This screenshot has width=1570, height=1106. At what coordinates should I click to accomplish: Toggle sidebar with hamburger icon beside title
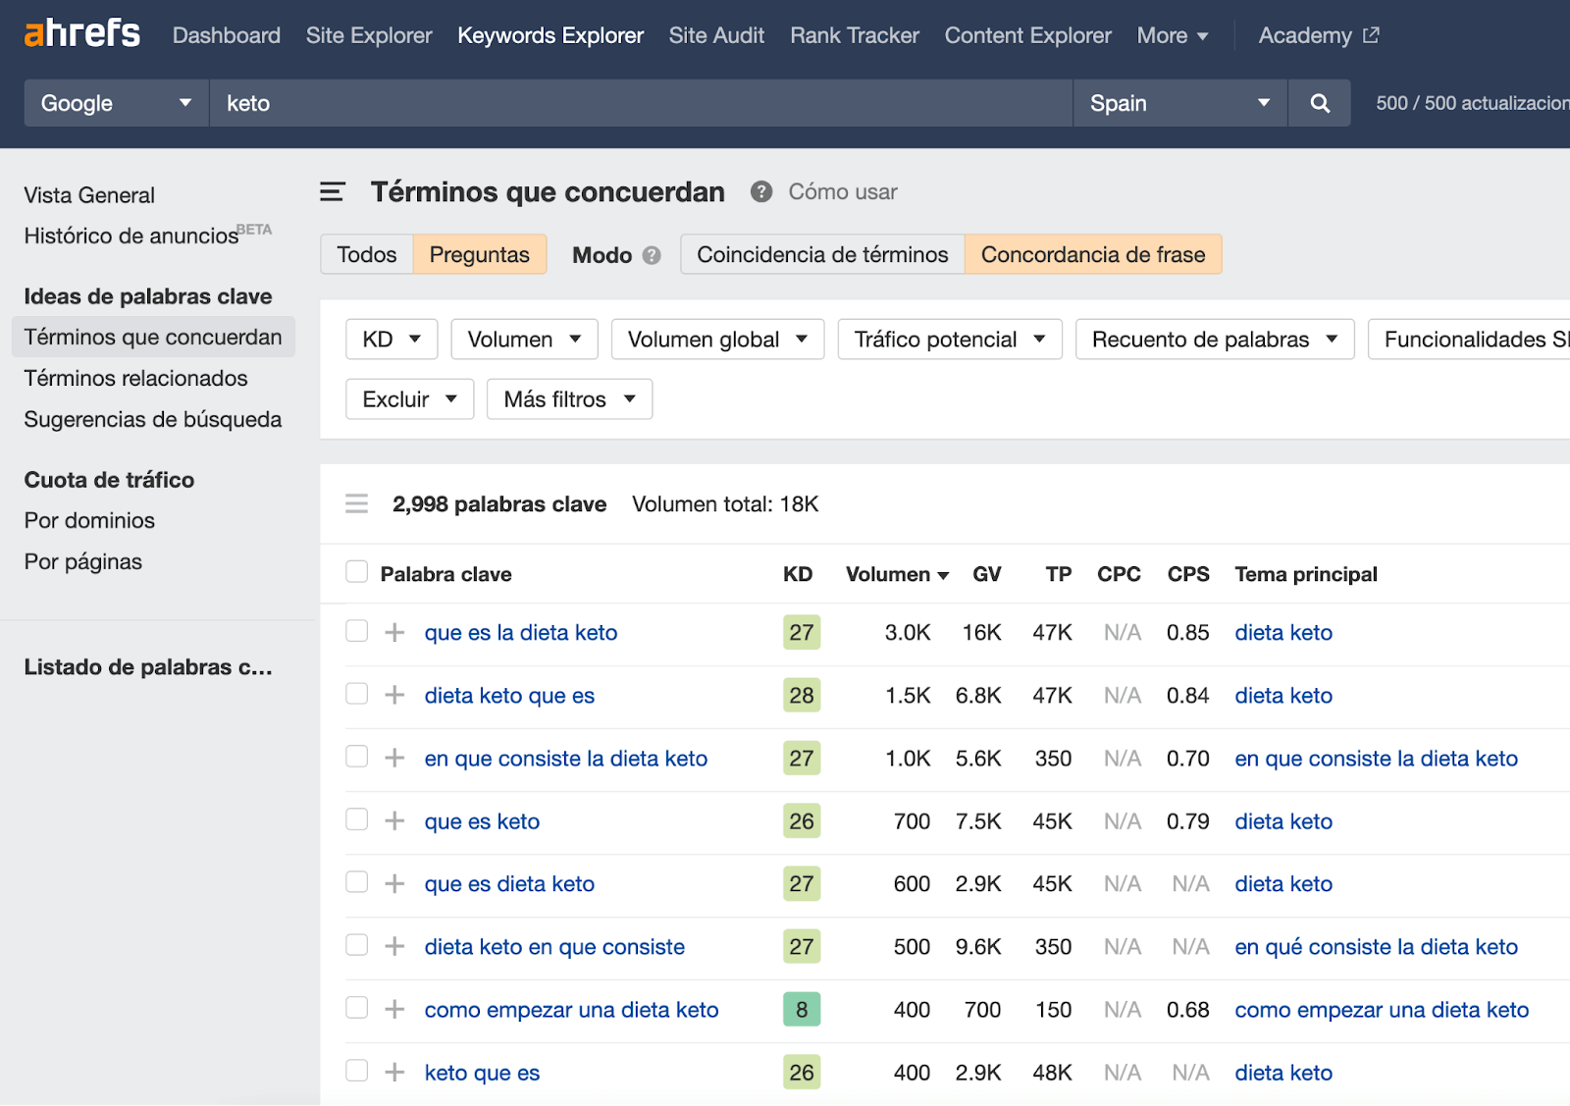click(x=333, y=192)
